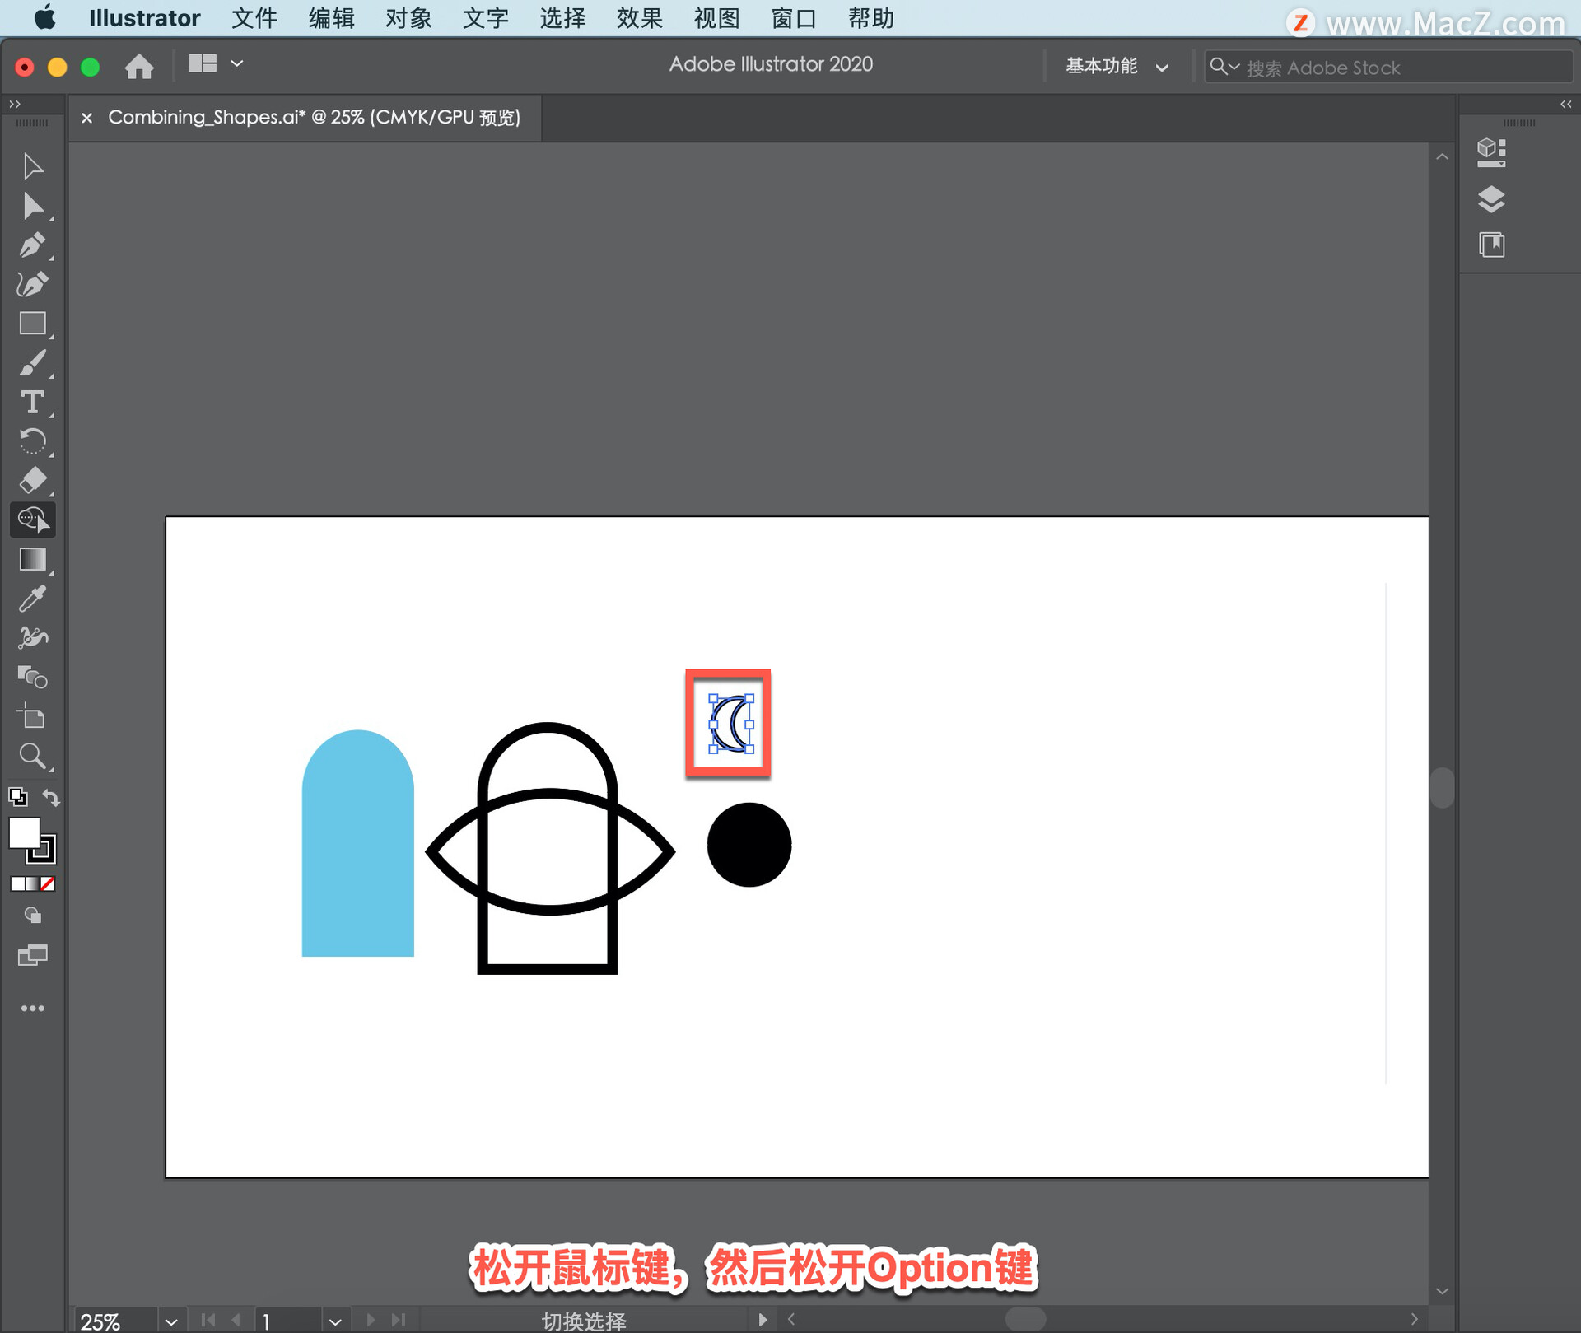Open the 效果 menu
The width and height of the screenshot is (1581, 1333).
639,18
